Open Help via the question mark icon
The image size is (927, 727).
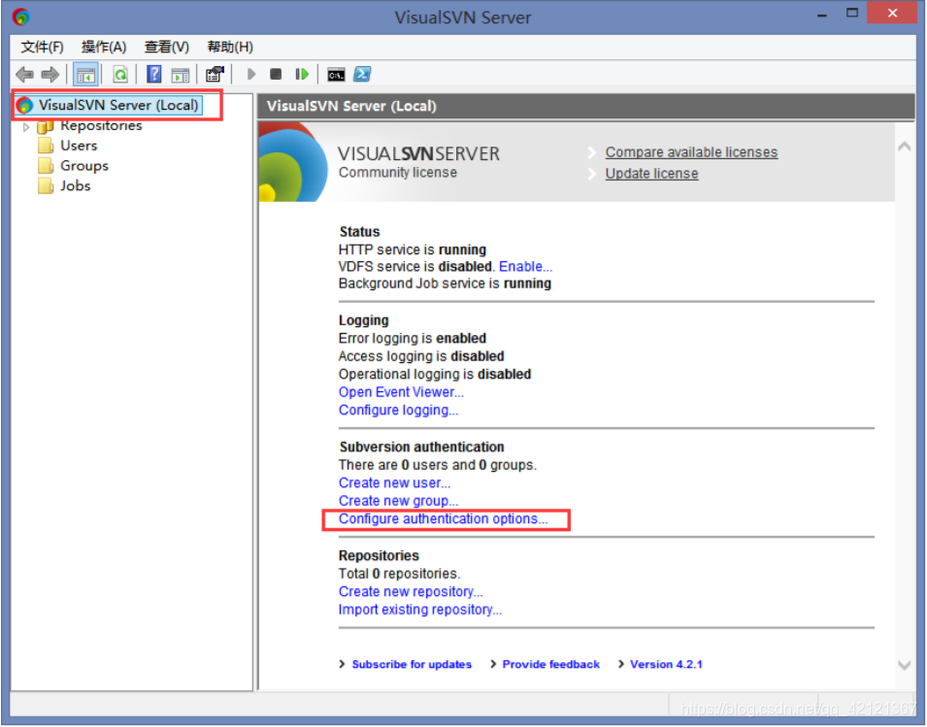(154, 75)
